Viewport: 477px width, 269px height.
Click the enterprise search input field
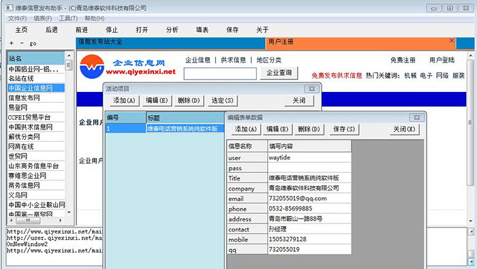tap(220, 74)
